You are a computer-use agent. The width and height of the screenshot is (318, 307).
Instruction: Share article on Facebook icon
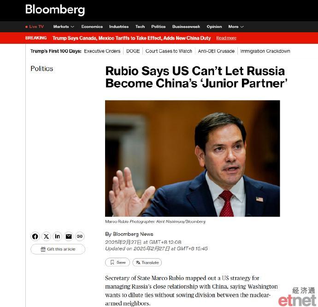[35, 236]
